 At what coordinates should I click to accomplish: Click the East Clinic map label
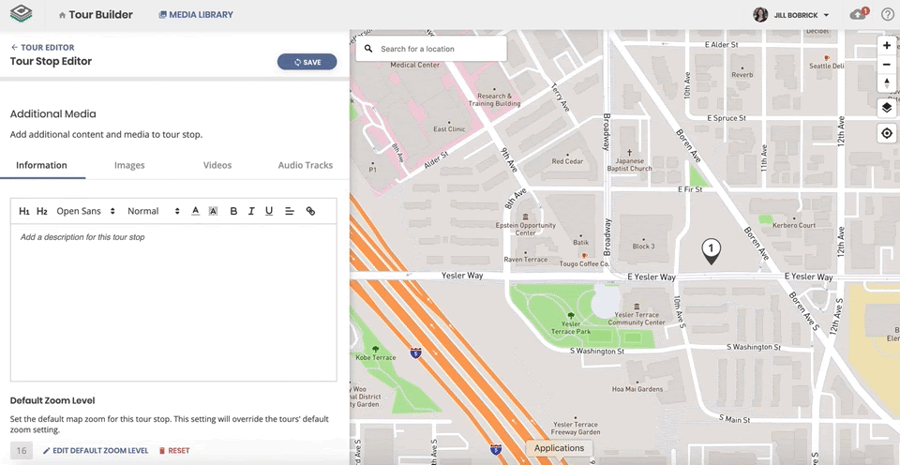tap(449, 129)
